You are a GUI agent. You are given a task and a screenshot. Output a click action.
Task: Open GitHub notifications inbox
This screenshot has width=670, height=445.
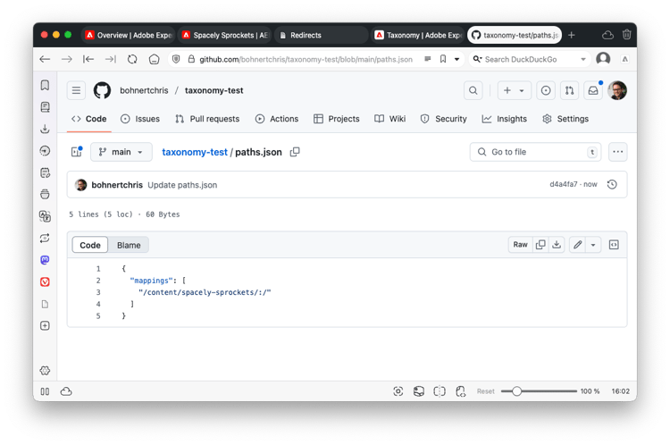(593, 90)
